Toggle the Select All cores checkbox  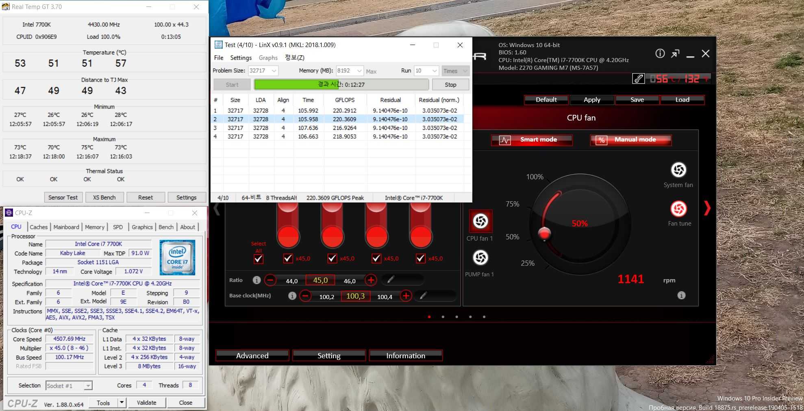pyautogui.click(x=259, y=259)
